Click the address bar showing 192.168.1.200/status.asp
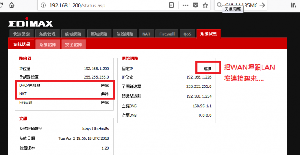300x155 pixels. click(124, 5)
